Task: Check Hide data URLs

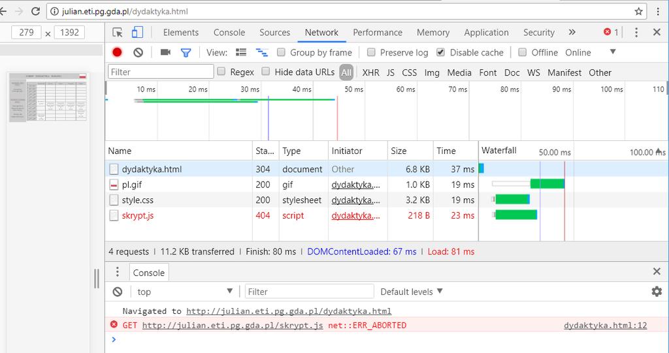Action: [x=266, y=71]
